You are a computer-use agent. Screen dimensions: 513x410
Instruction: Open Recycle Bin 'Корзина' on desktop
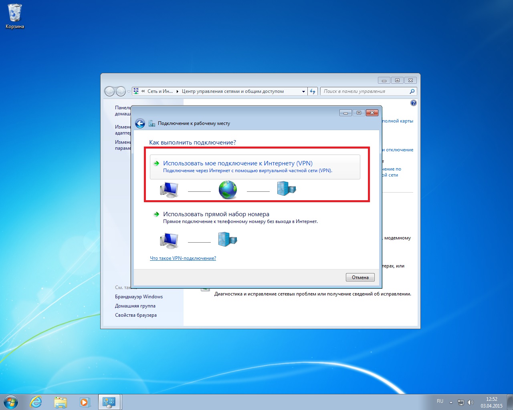click(x=15, y=16)
